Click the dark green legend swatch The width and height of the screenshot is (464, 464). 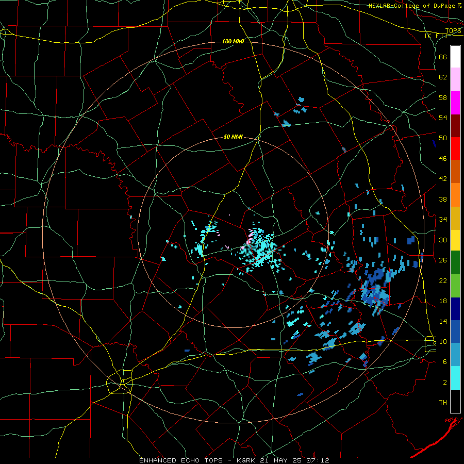455,262
